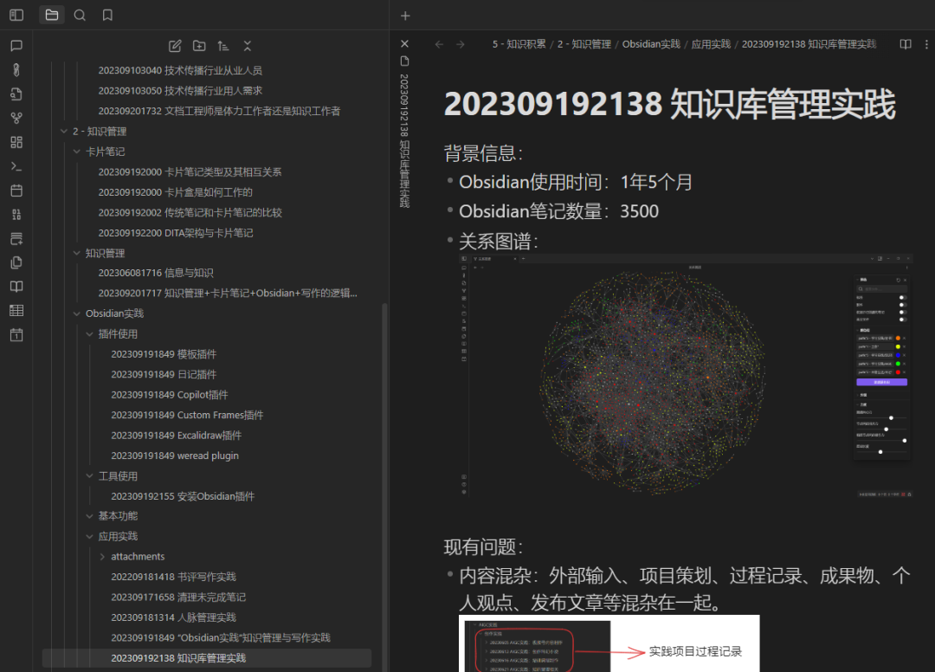
Task: Open note 202309191849 模板插件
Action: point(164,354)
